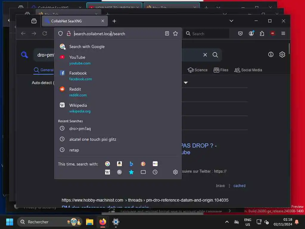Screen dimensions: 305x229
Task: Go forward with the forward arrow
Action: pos(34,33)
